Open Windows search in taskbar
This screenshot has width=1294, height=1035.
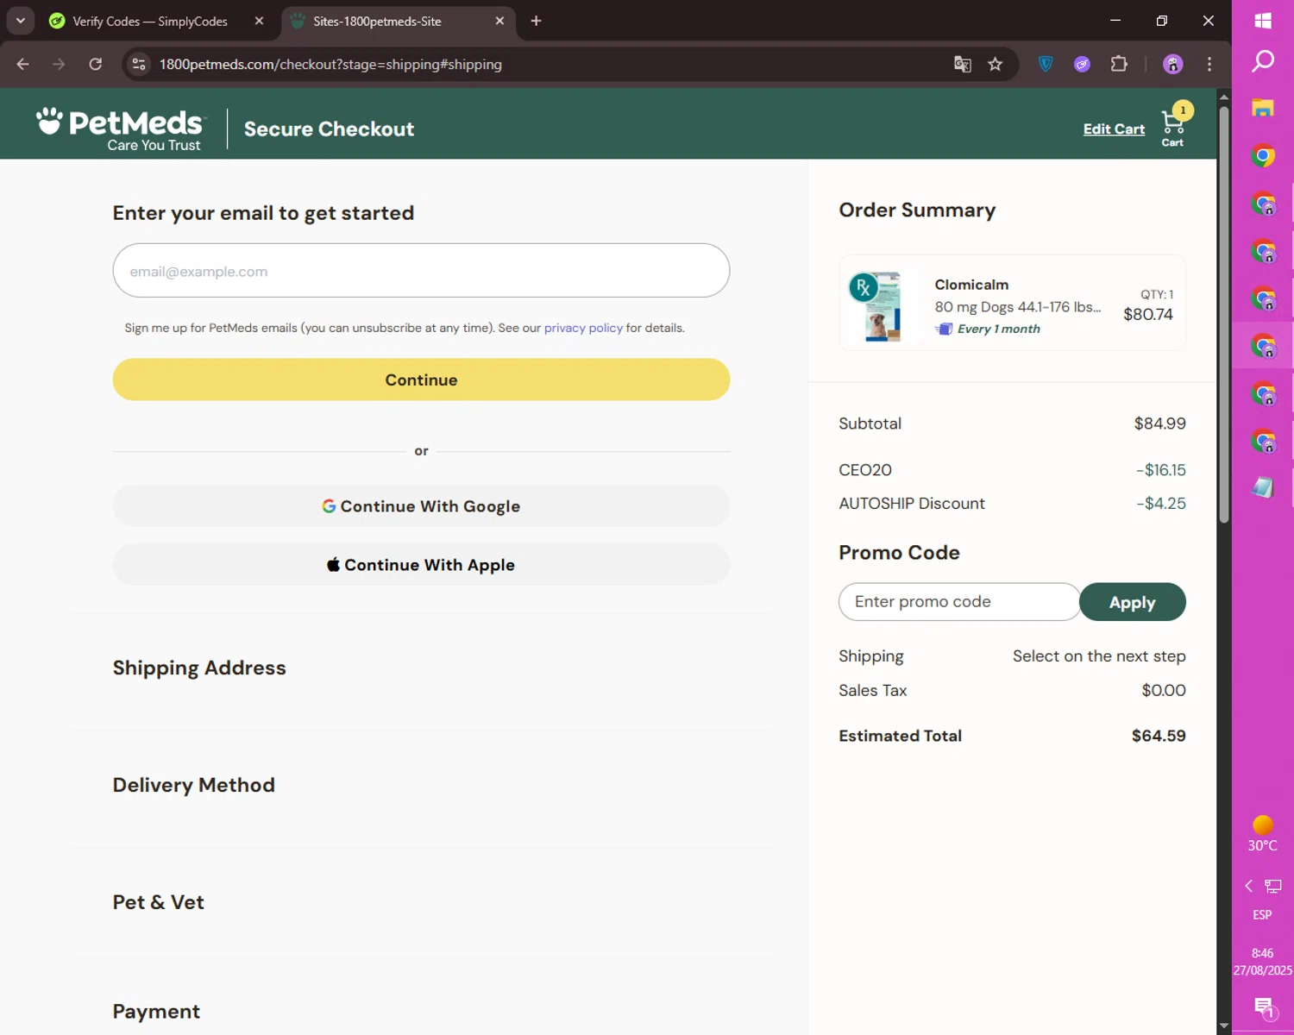[x=1263, y=61]
